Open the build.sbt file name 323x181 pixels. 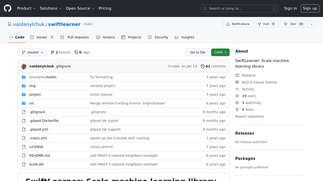37,164
